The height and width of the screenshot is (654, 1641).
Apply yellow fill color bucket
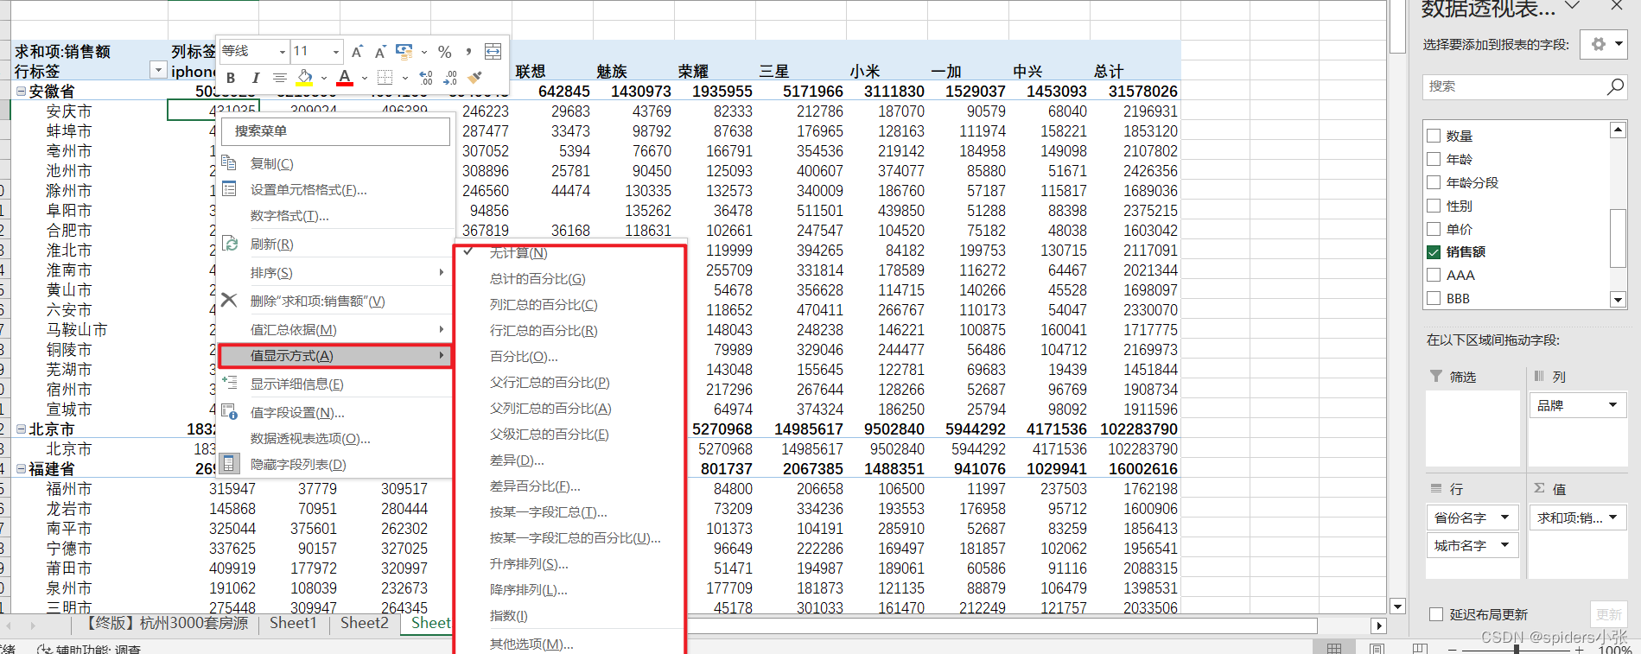[304, 78]
